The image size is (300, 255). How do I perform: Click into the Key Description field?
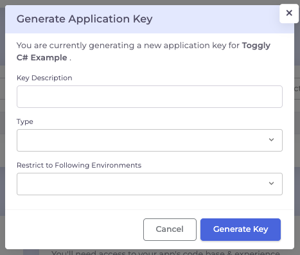tap(150, 96)
